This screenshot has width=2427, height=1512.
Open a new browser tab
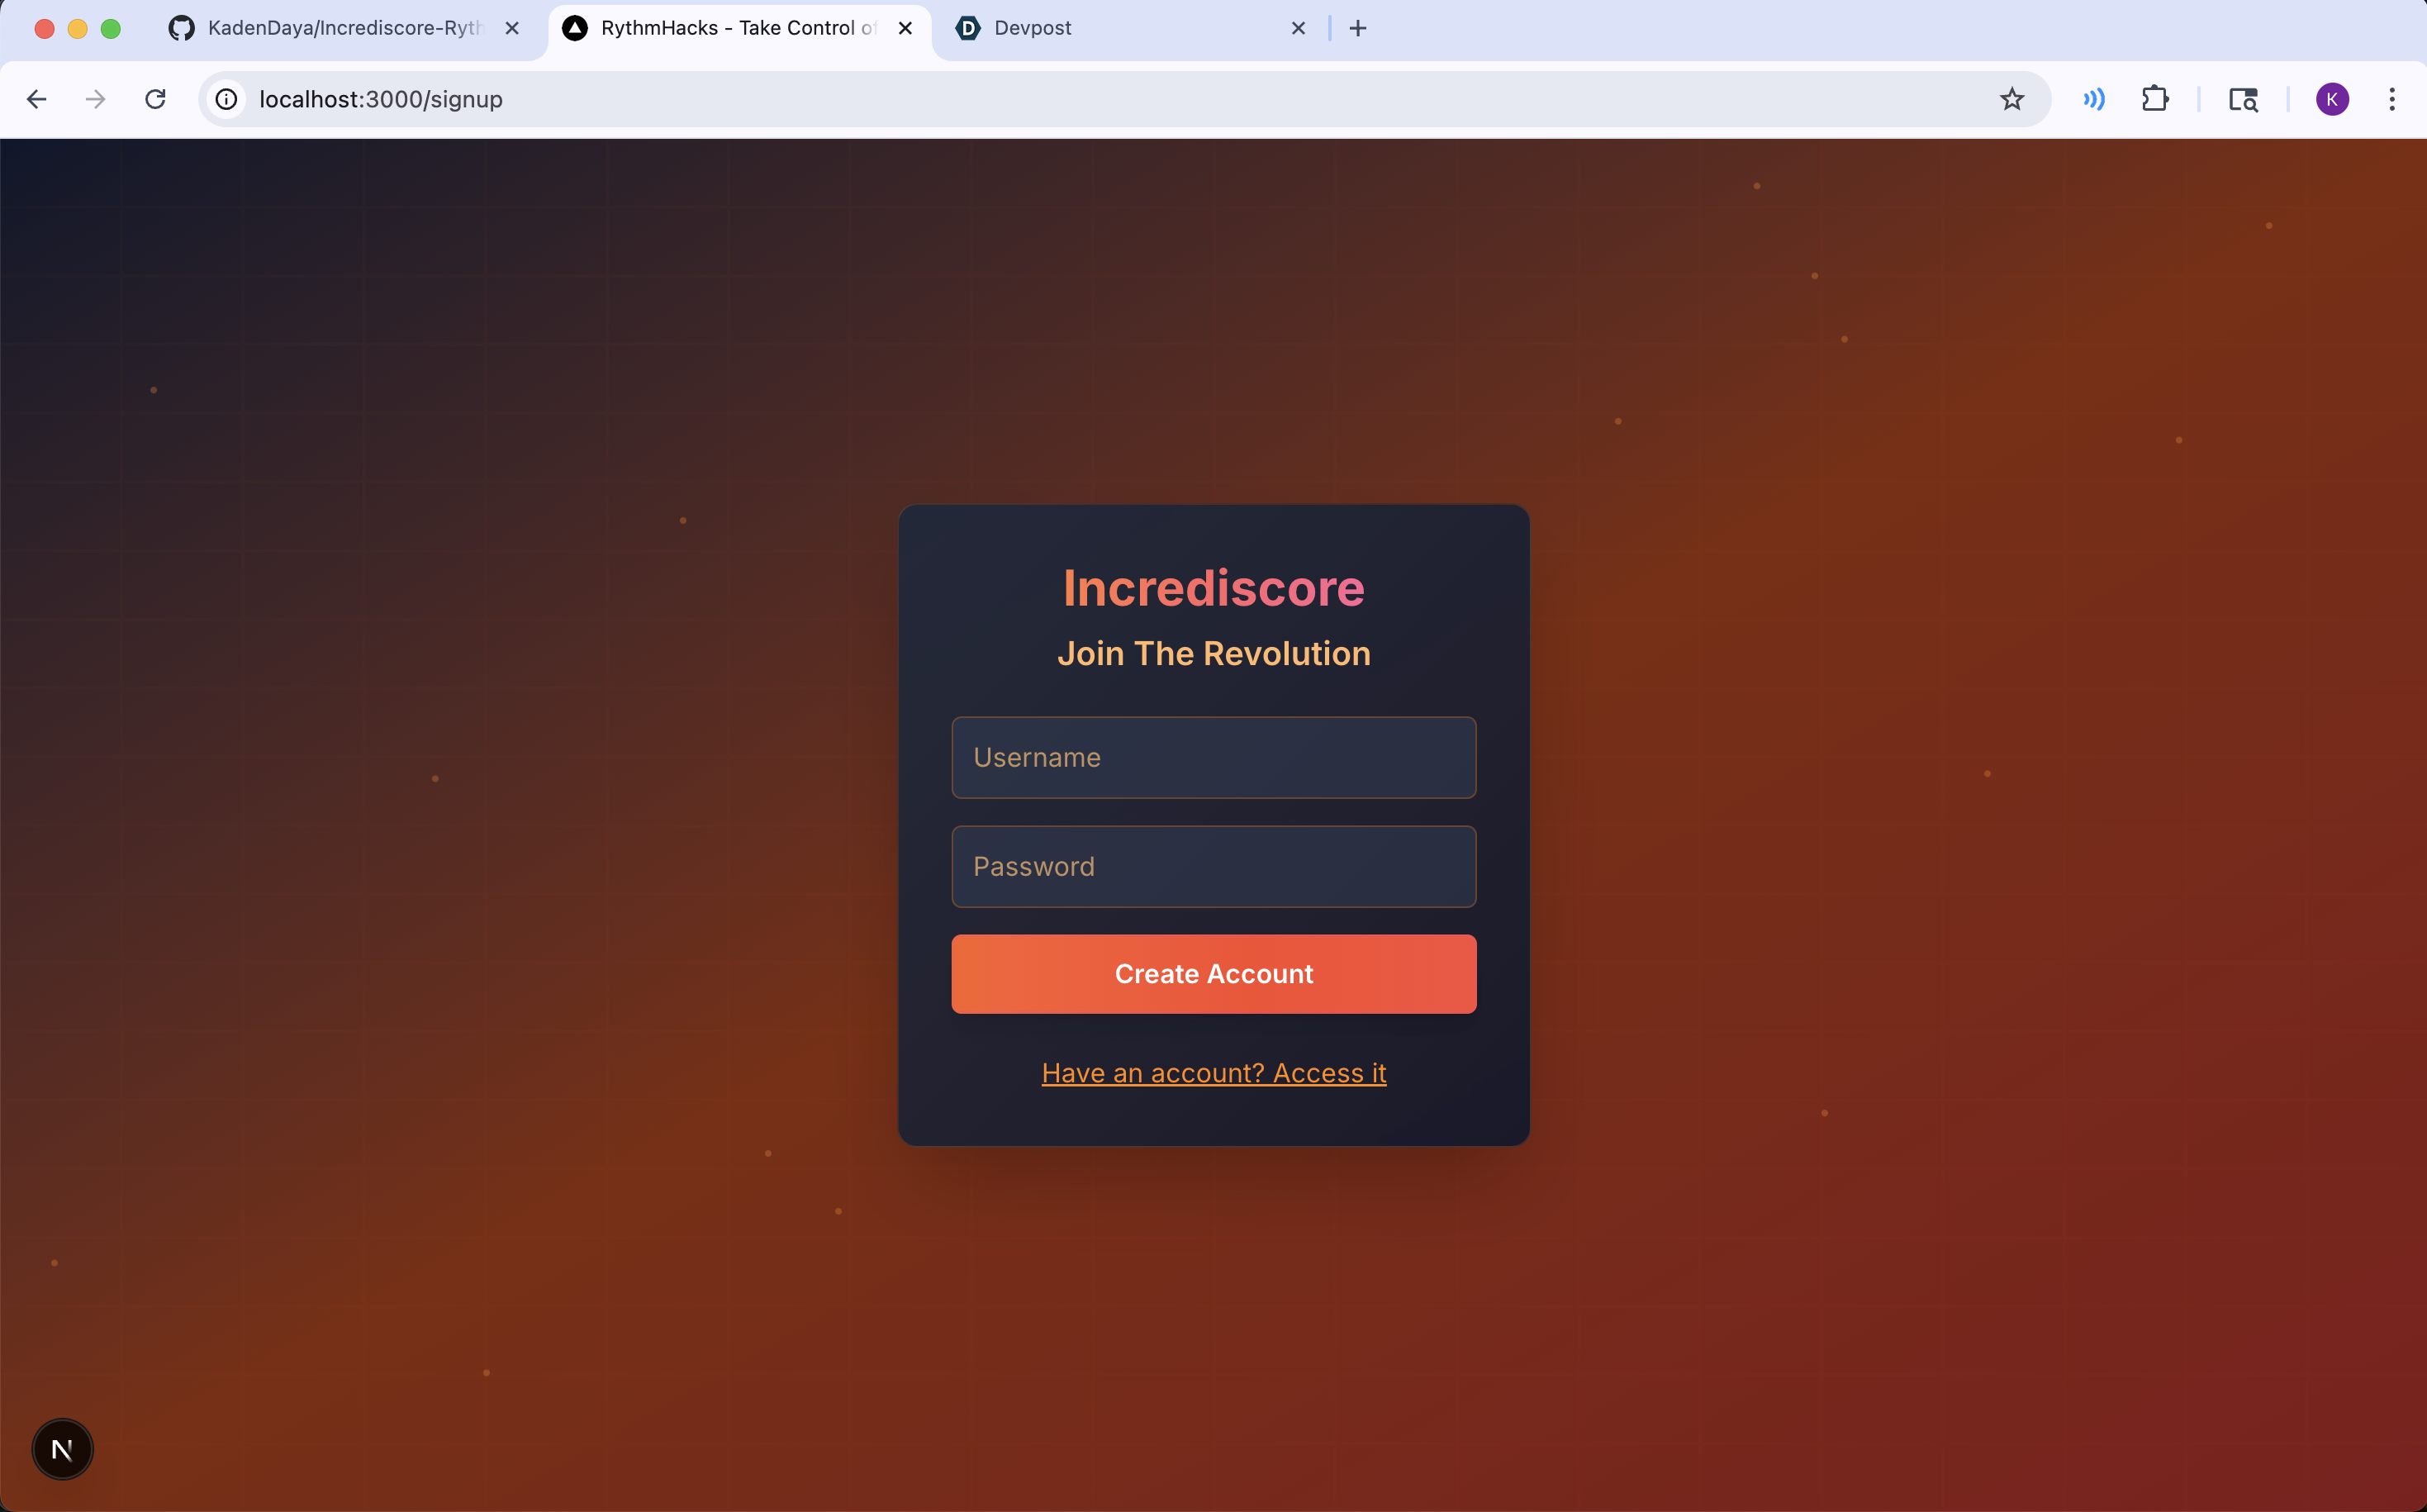(1356, 28)
